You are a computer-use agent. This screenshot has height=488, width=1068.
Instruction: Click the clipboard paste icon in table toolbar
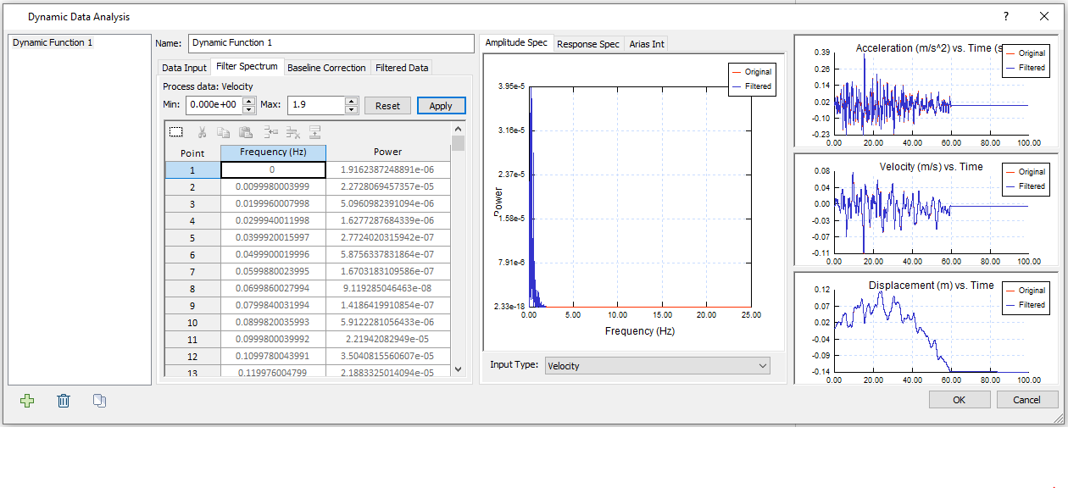point(246,132)
